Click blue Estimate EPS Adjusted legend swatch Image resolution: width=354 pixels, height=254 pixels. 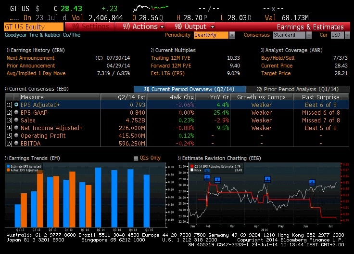click(x=8, y=166)
